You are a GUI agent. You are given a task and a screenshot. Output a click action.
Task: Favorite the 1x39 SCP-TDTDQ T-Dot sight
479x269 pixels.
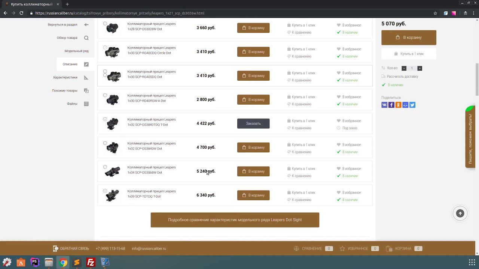pos(349,192)
